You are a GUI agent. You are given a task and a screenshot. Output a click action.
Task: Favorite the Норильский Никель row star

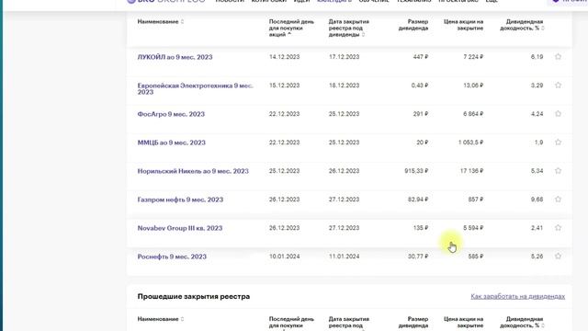(x=558, y=171)
